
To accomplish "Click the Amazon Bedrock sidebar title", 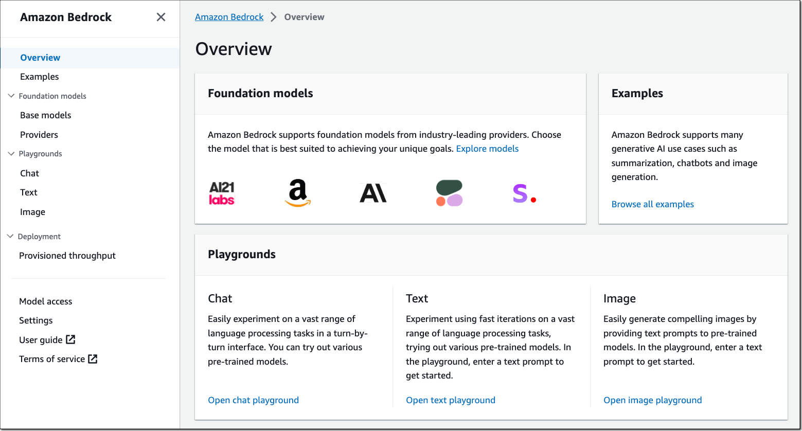I will point(66,17).
